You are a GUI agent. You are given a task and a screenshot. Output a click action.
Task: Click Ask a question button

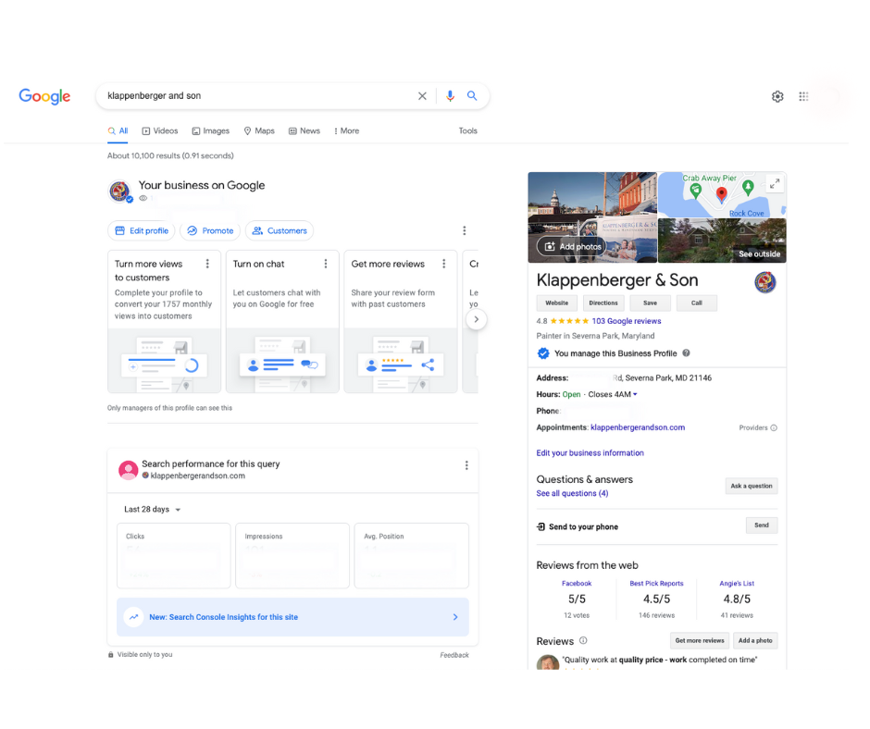click(x=752, y=486)
